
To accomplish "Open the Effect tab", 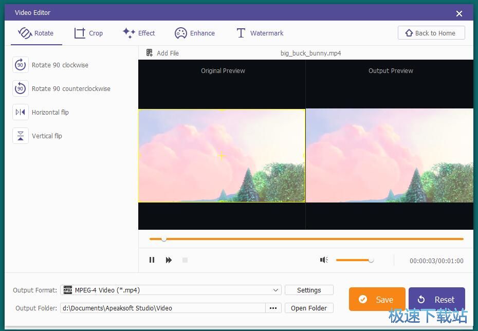I will click(139, 33).
